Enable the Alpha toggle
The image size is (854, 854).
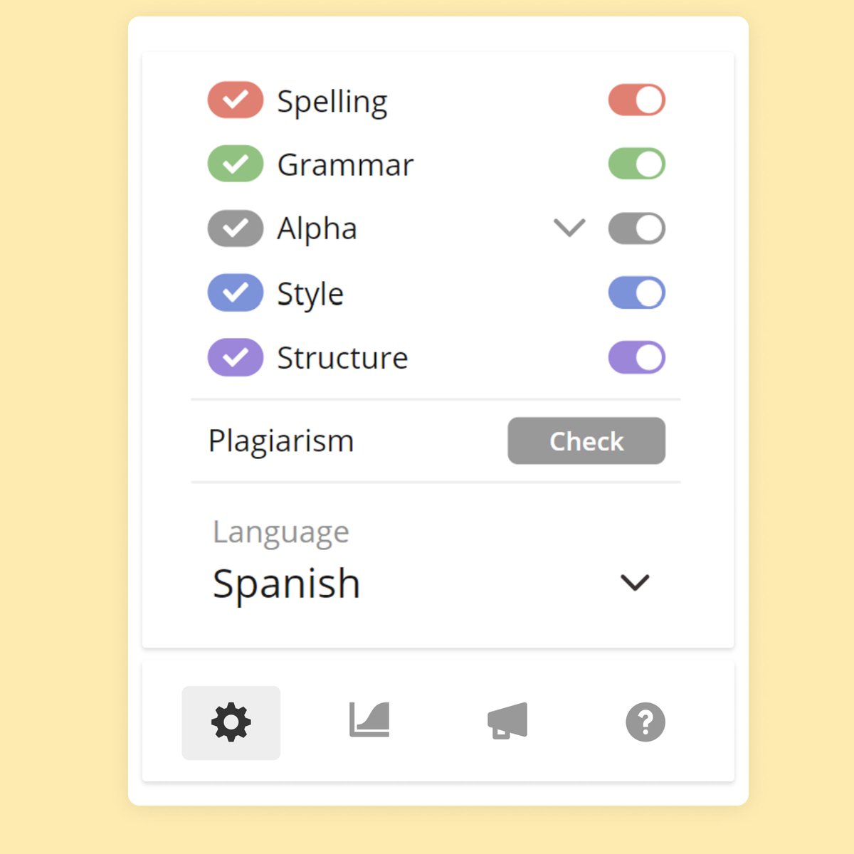(x=636, y=228)
